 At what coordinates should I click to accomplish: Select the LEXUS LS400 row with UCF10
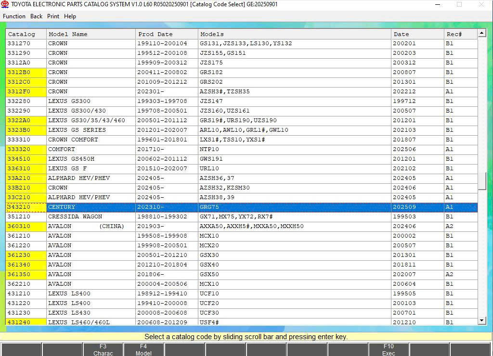click(x=242, y=293)
